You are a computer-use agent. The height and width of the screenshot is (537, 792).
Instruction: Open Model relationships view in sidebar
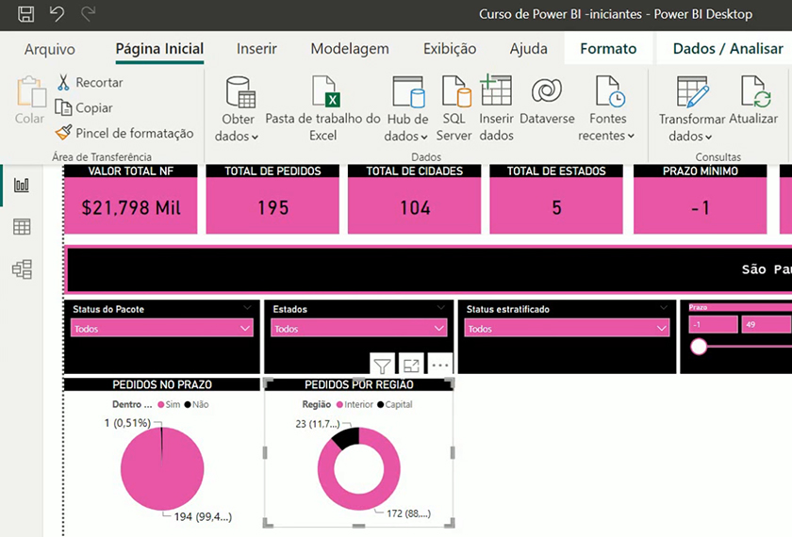tap(22, 269)
